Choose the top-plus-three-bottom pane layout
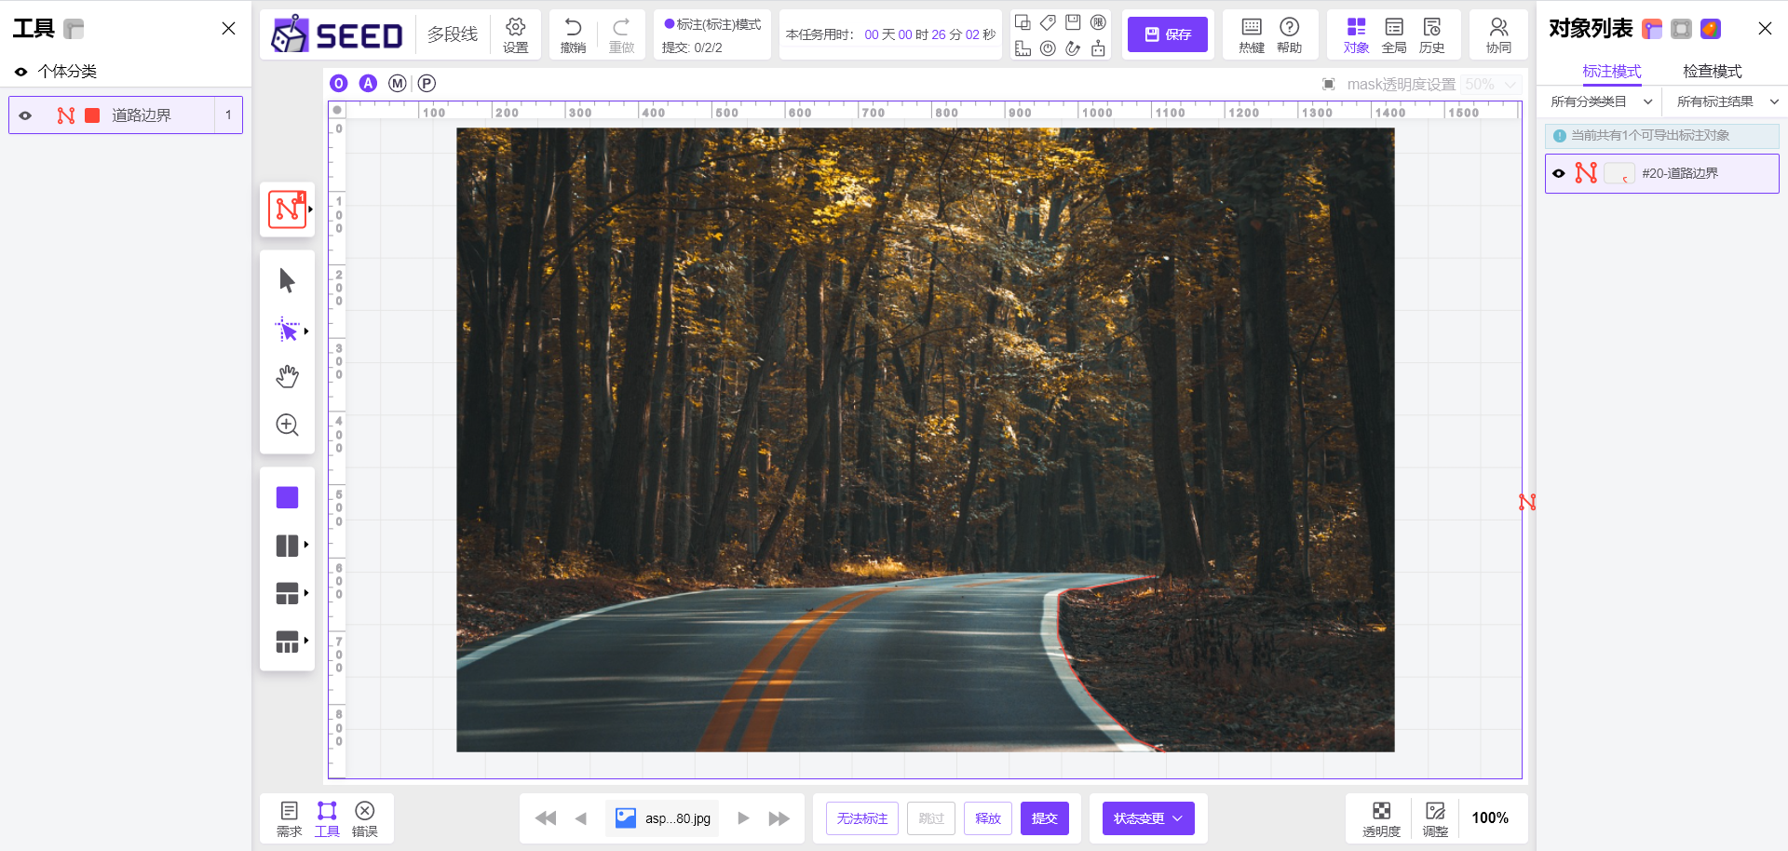The image size is (1788, 851). (x=287, y=642)
